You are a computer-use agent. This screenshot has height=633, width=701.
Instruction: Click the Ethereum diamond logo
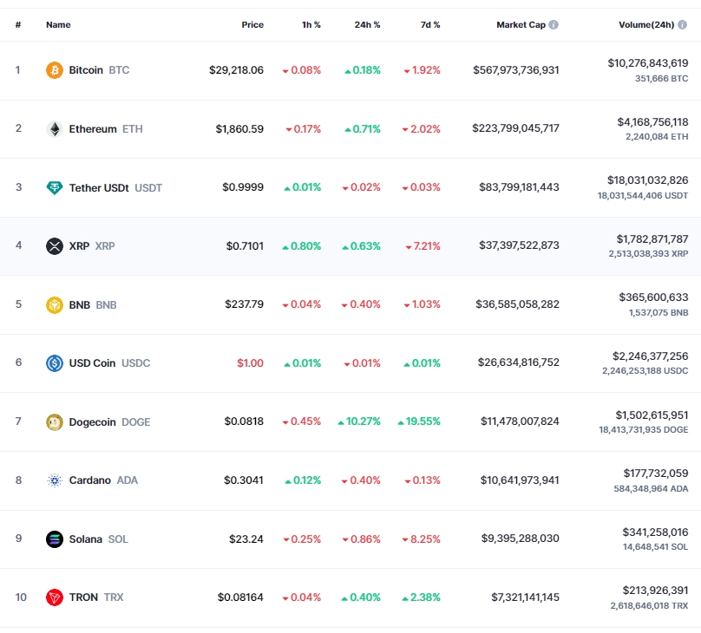55,129
